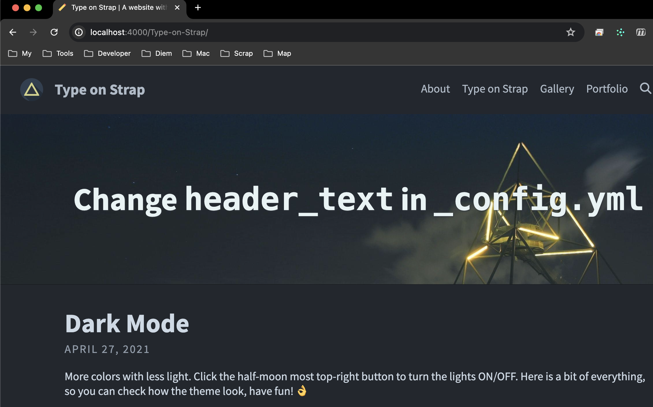Image resolution: width=653 pixels, height=407 pixels.
Task: Click the forward navigation arrow
Action: point(34,32)
